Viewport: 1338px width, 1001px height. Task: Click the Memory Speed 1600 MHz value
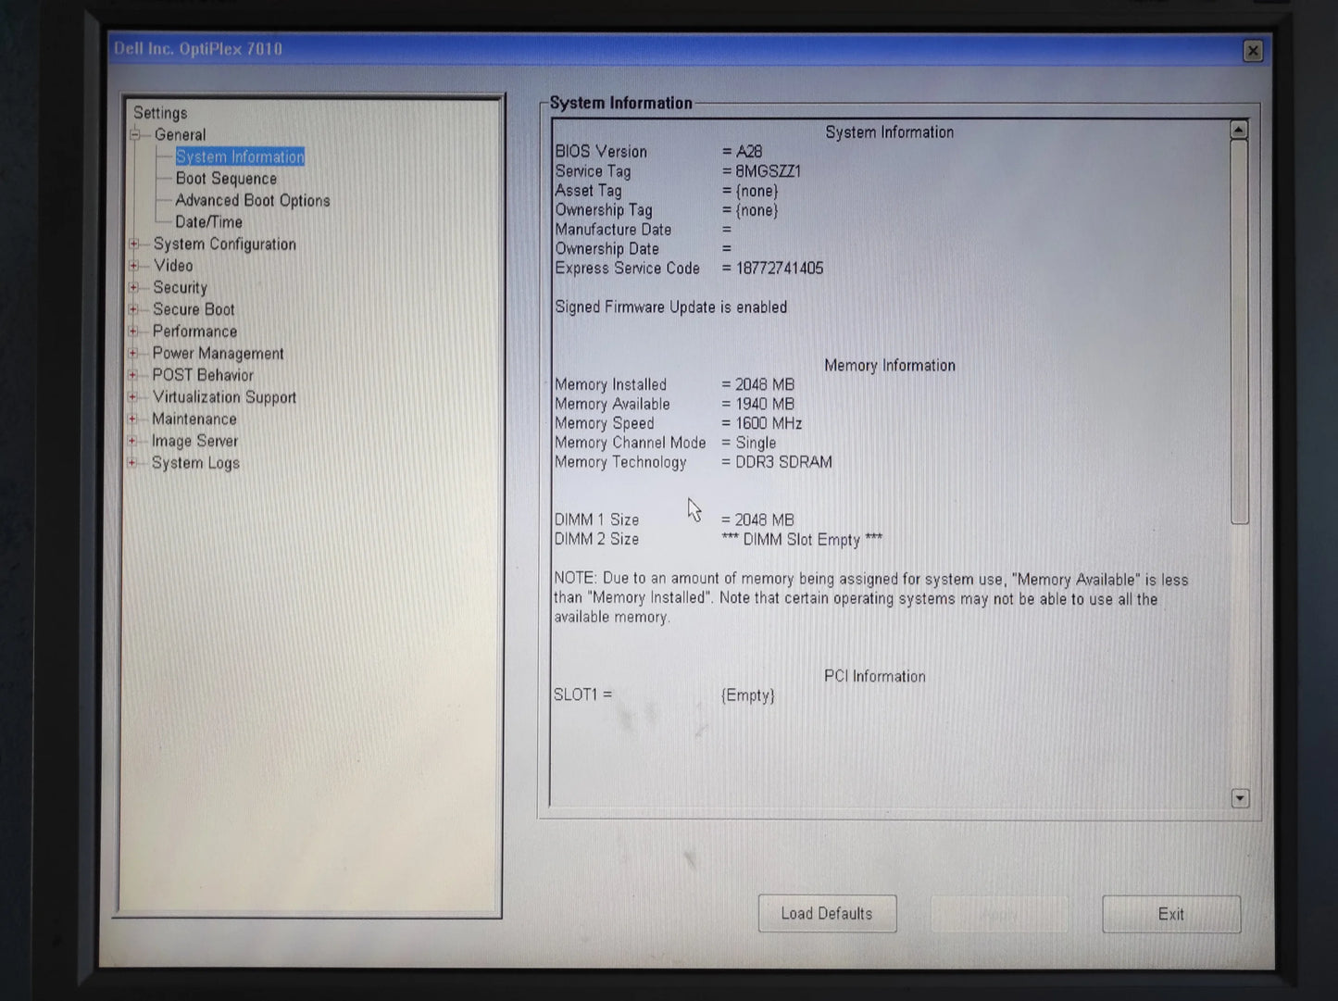pos(769,423)
